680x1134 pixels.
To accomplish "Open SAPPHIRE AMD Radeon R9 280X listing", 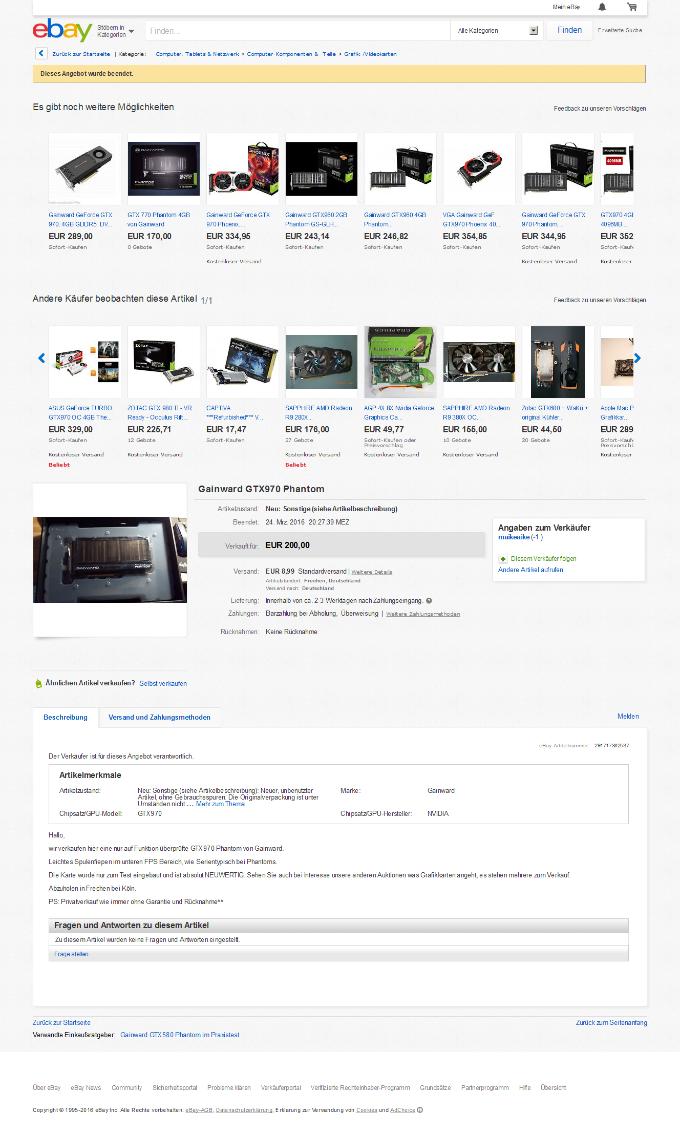I will coord(318,413).
